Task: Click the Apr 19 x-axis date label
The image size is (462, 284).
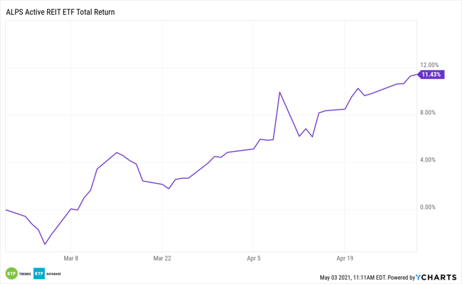Action: tap(346, 259)
